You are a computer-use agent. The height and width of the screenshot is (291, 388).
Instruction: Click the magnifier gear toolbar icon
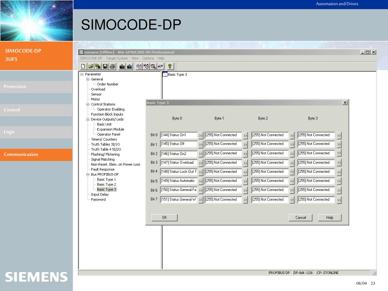tap(153, 66)
